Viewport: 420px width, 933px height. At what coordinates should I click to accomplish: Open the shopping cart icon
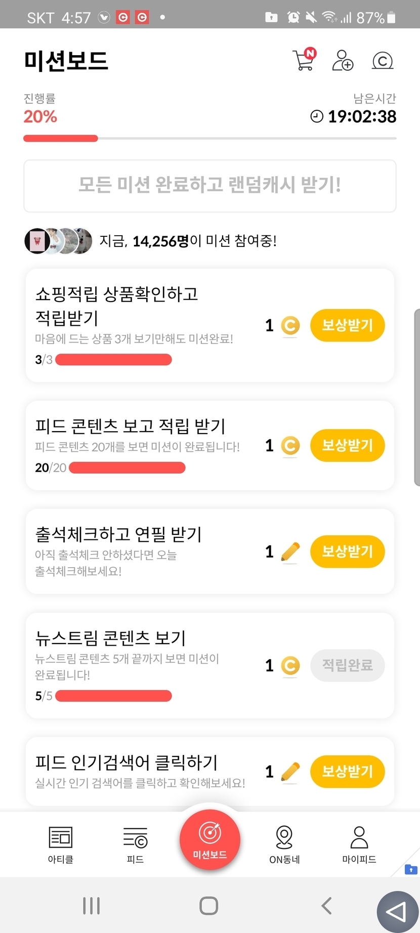point(304,60)
